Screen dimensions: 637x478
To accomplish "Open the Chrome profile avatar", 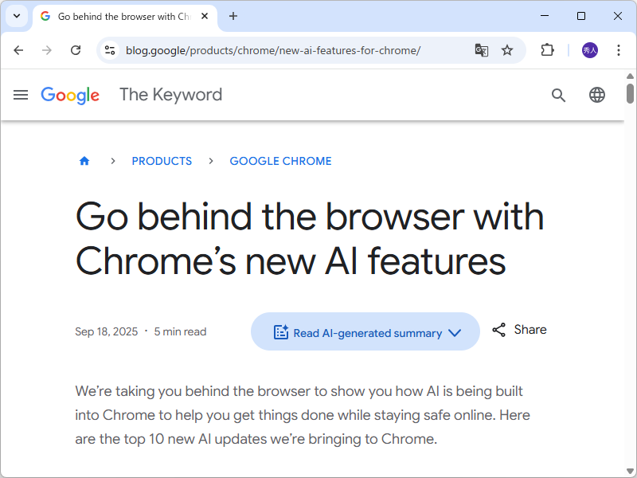I will [x=590, y=50].
